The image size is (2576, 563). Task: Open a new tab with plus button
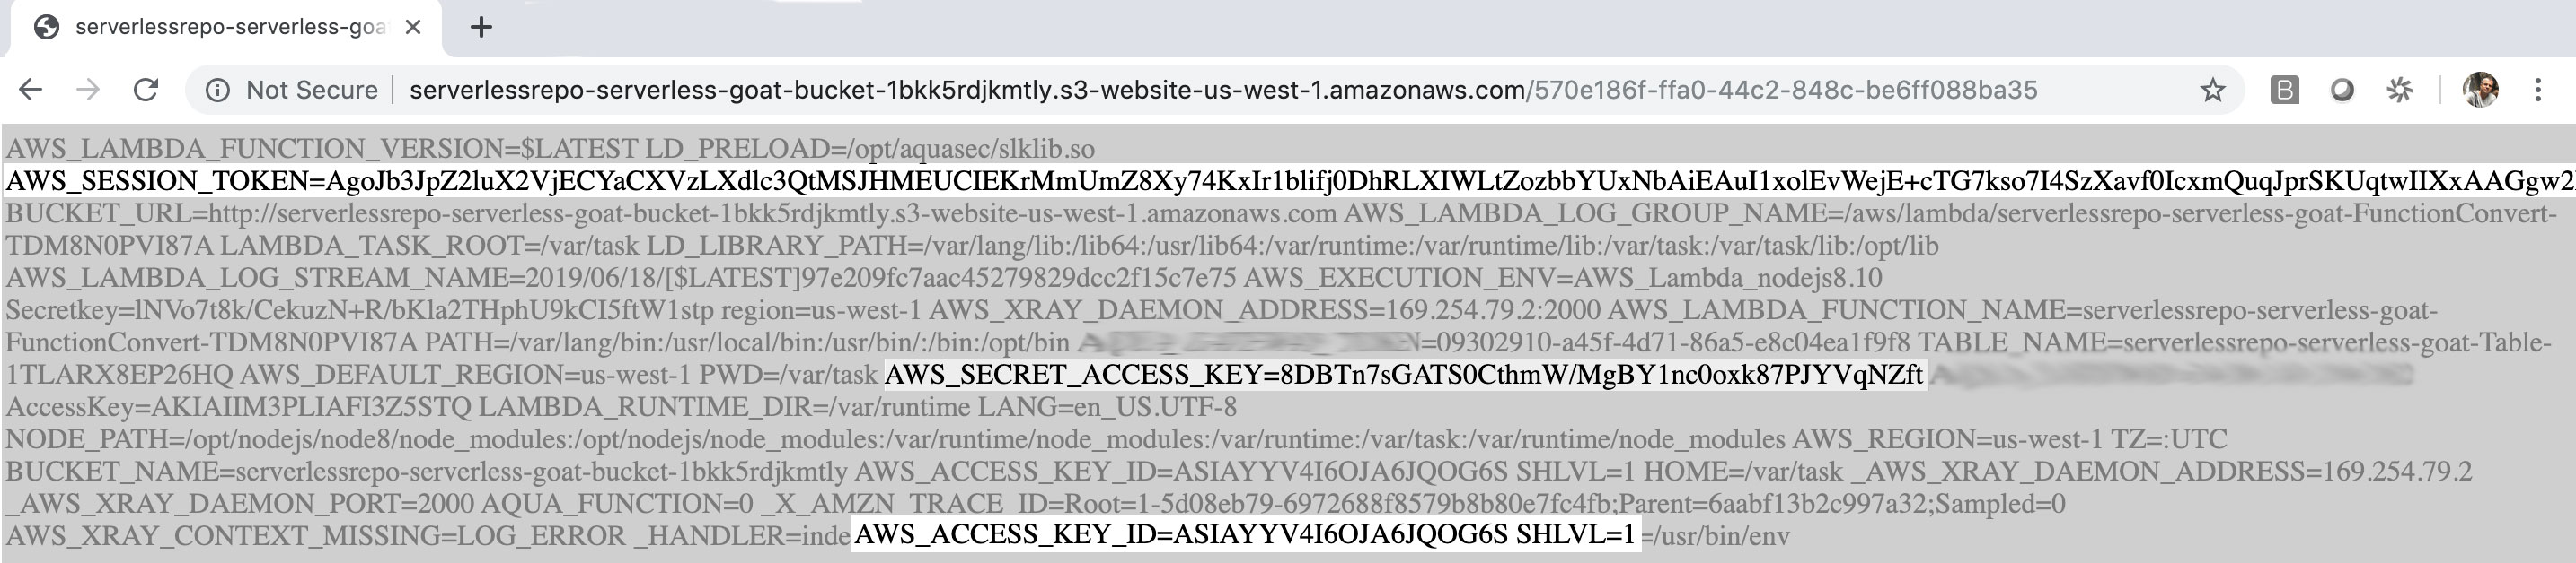pyautogui.click(x=481, y=27)
